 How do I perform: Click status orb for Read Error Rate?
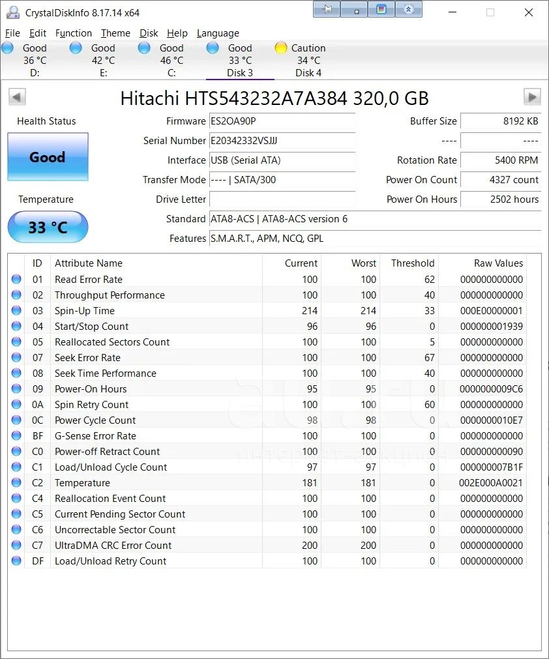(16, 279)
